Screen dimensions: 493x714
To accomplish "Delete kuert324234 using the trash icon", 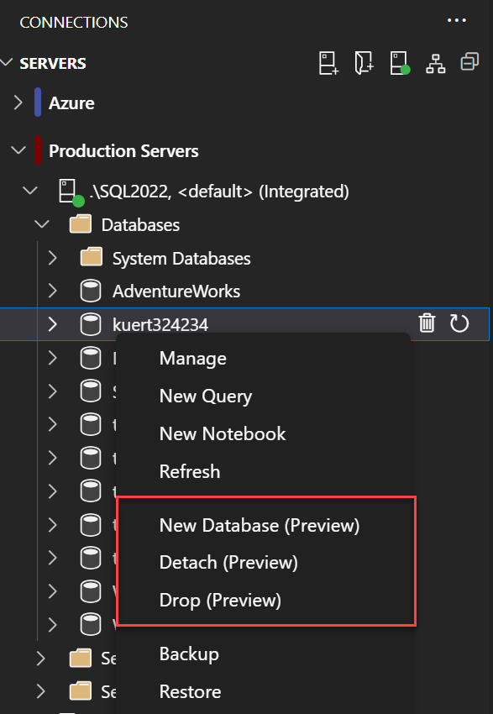I will [x=427, y=323].
